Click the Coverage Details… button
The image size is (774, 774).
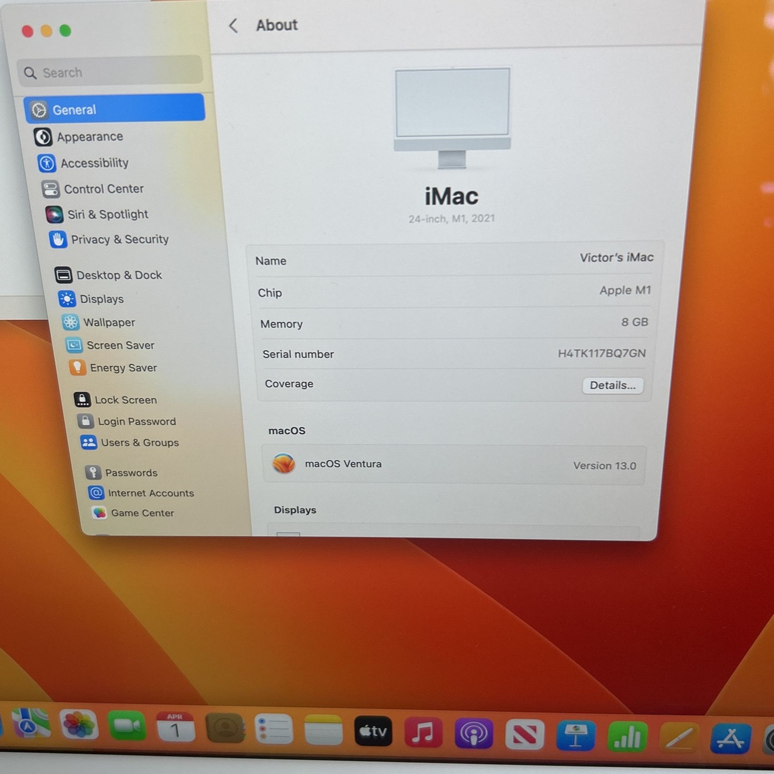tap(612, 385)
